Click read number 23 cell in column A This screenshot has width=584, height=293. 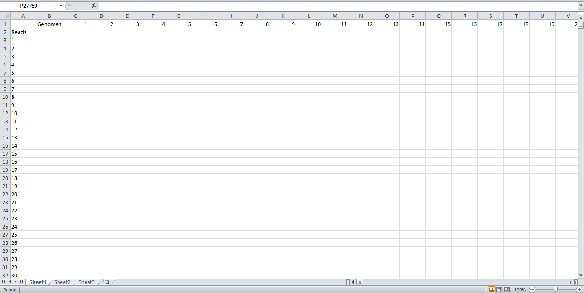point(23,218)
